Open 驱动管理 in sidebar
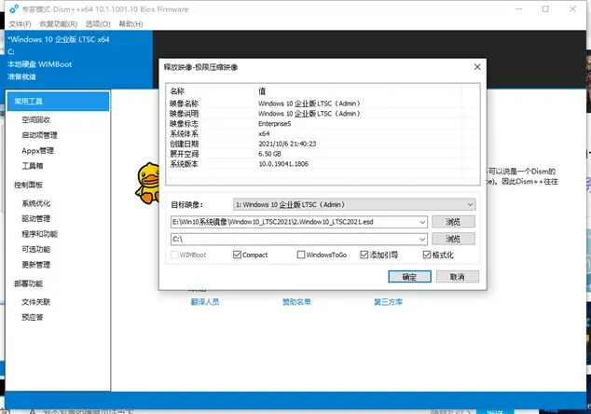The width and height of the screenshot is (591, 414). 35,219
